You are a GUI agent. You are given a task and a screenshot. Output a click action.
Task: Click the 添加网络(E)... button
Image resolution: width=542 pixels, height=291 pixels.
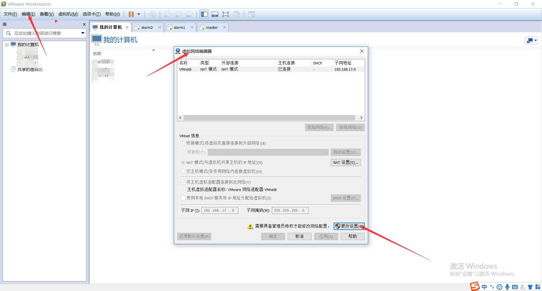tap(319, 127)
